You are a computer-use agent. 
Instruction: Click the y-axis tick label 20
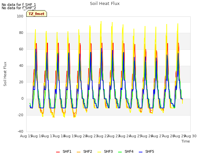tap(21, 82)
